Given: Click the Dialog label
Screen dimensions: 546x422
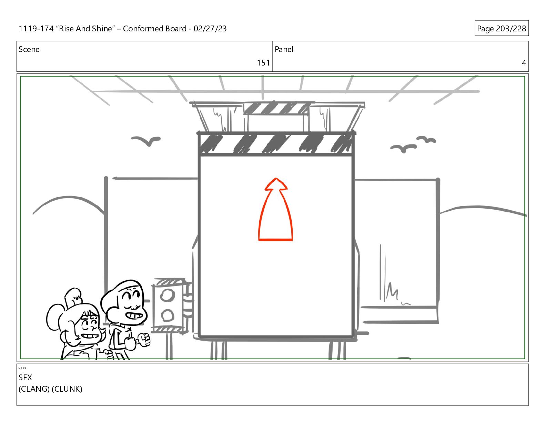Looking at the screenshot, I should (22, 368).
